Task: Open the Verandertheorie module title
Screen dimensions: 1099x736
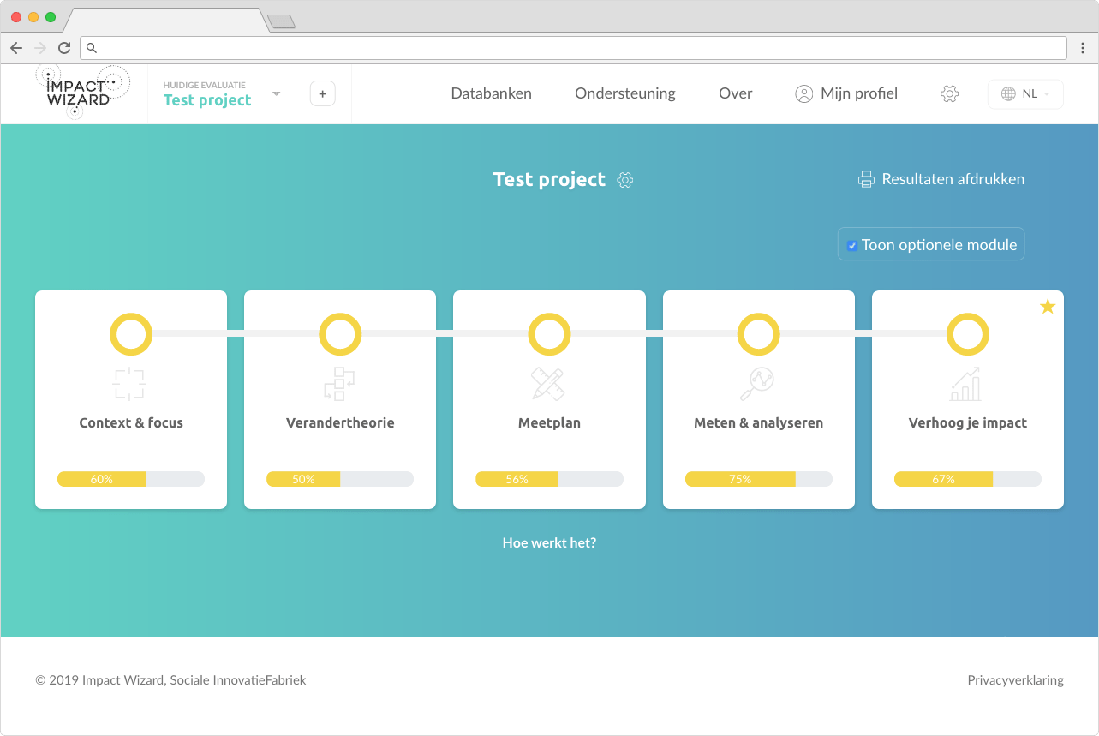Action: (x=340, y=422)
